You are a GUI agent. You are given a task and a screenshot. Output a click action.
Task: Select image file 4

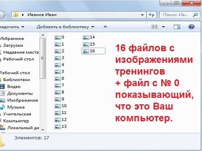pyautogui.click(x=59, y=65)
